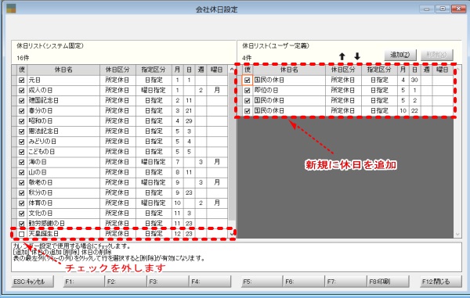Viewport: 470px width, 298px height.
Task: Select the 成人の日 holiday name cell
Action: (x=63, y=91)
